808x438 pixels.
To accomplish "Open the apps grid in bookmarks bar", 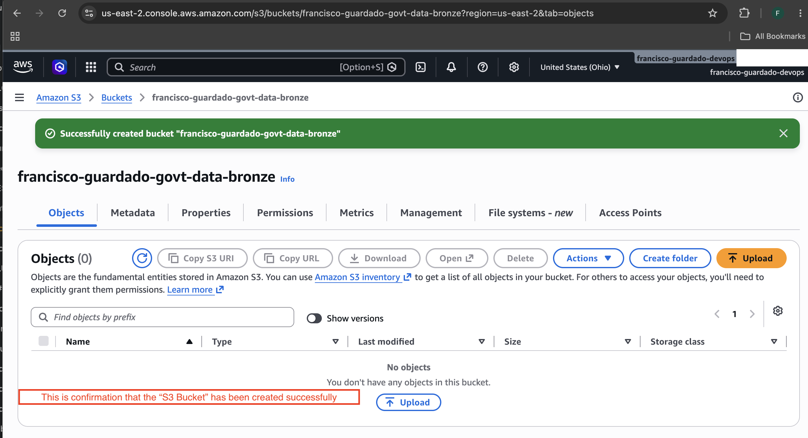I will 15,36.
